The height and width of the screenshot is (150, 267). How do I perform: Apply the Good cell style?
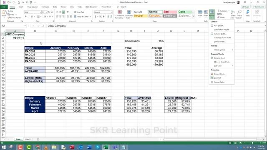(185, 12)
